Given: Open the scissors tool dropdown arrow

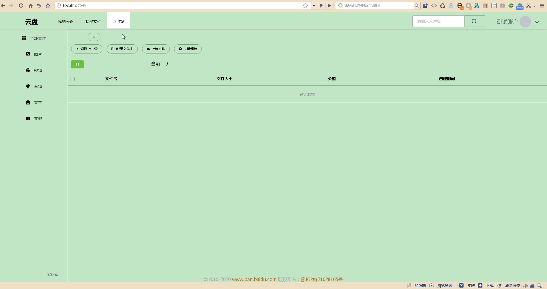Looking at the screenshot, I should pos(534,6).
